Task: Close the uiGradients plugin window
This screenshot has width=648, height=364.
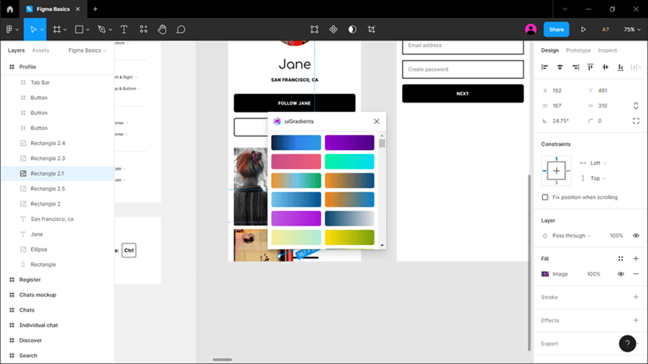Action: pyautogui.click(x=376, y=121)
